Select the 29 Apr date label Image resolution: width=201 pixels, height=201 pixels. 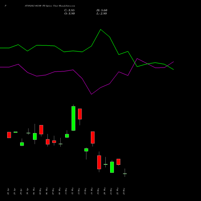(21, 191)
